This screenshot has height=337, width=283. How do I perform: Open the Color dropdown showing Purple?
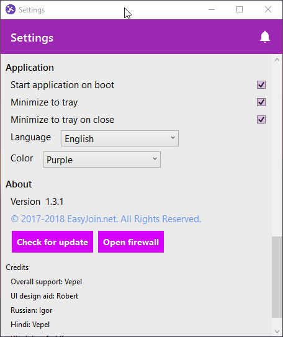102,160
